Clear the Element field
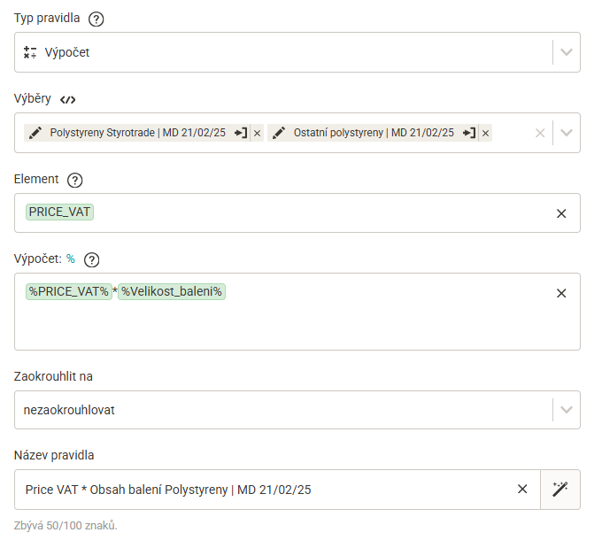602x548 pixels. (561, 213)
